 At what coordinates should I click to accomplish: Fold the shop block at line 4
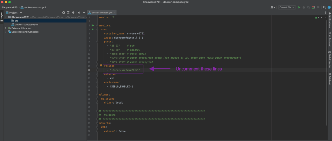tap(97, 29)
